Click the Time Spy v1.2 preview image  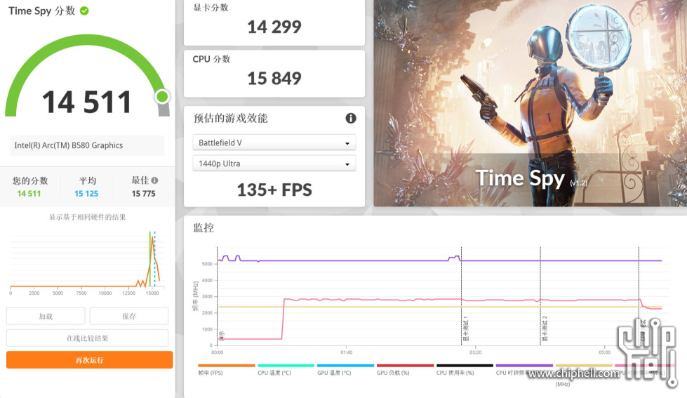(530, 103)
